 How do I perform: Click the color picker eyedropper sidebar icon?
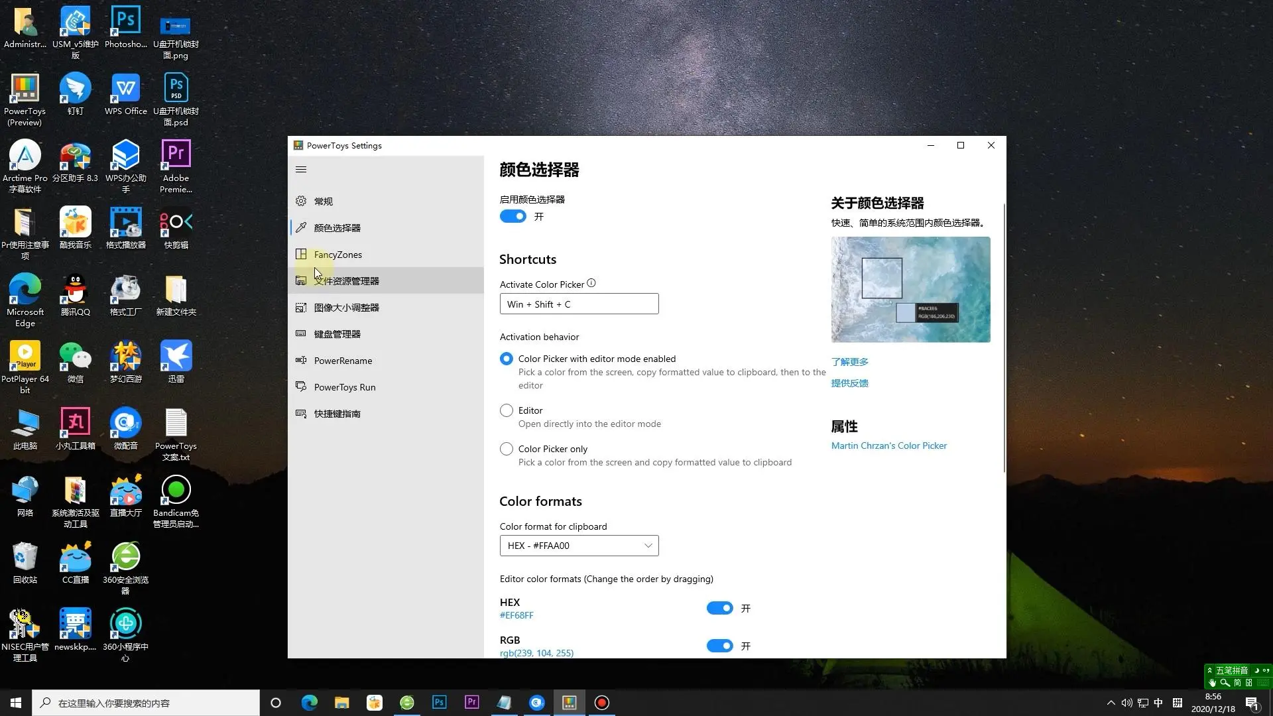click(x=301, y=228)
